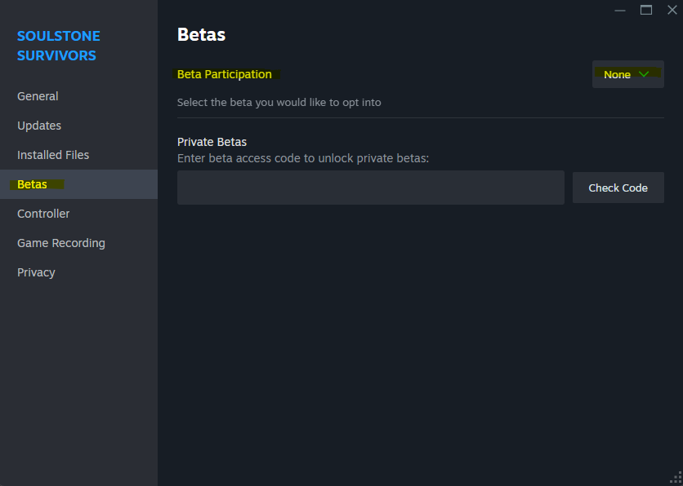Minimize the properties window
683x486 pixels.
pyautogui.click(x=620, y=10)
